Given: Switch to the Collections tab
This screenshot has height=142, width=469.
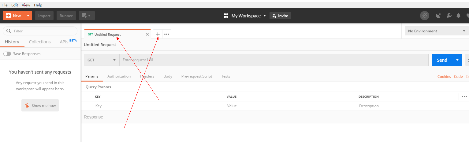Looking at the screenshot, I should pos(40,42).
